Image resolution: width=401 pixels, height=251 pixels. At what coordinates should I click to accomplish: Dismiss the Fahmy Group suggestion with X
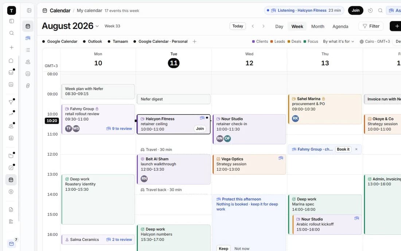(x=356, y=149)
